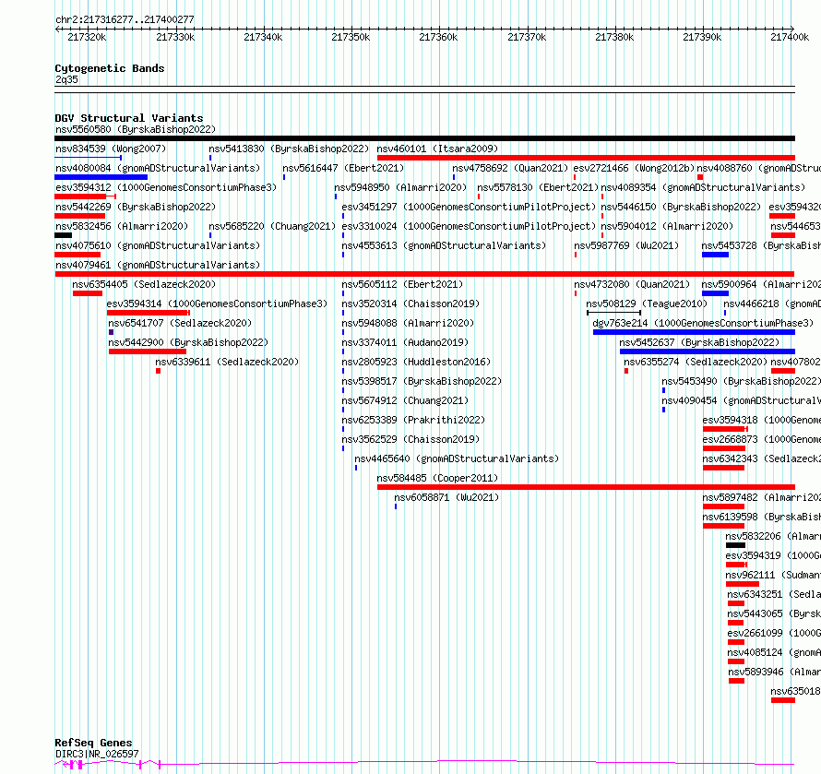The height and width of the screenshot is (774, 821).
Task: Open nsv5616447 (Ebert2021) label
Action: point(343,168)
